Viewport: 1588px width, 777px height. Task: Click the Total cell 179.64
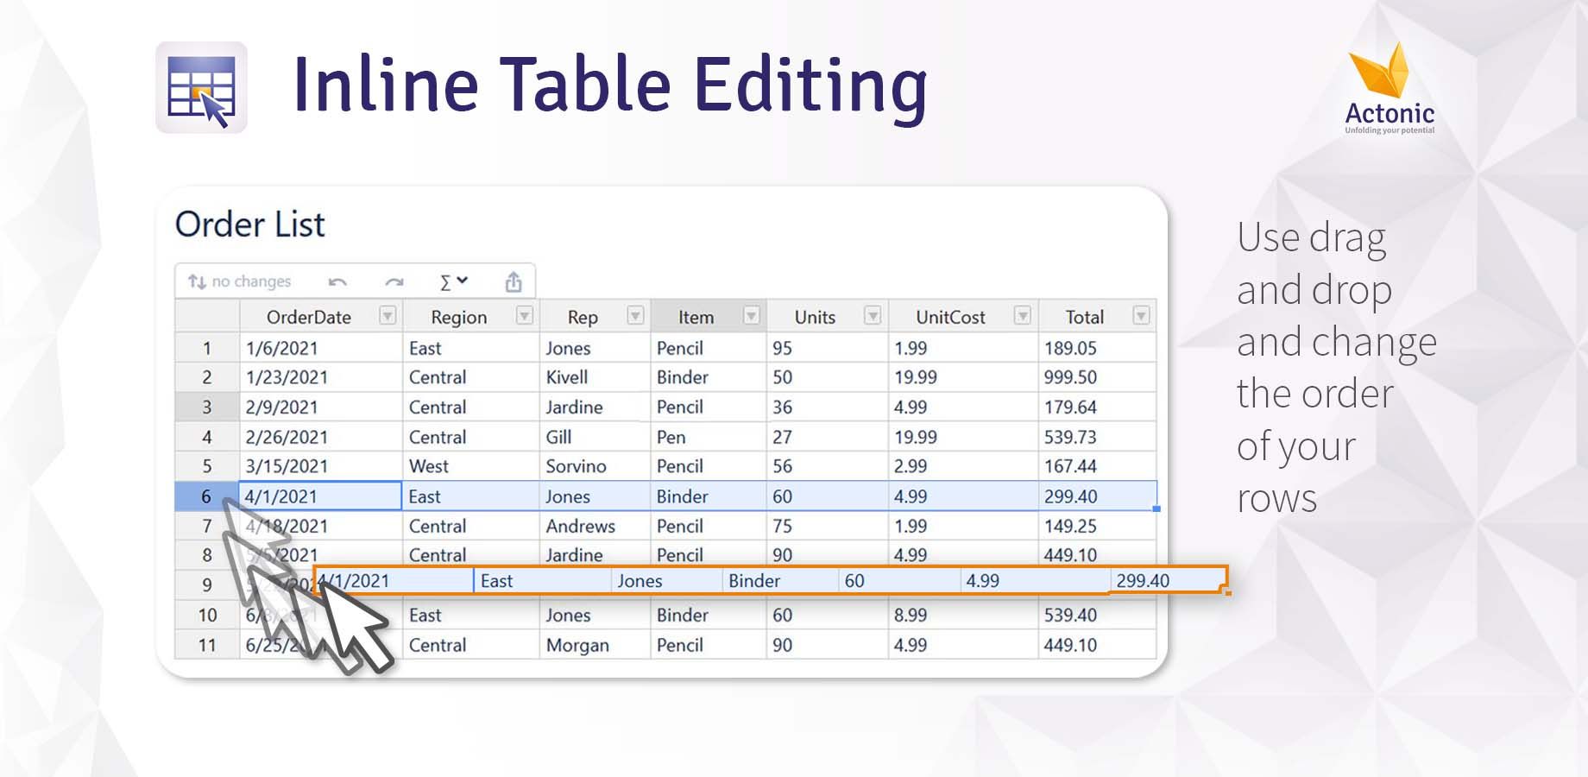(1097, 407)
